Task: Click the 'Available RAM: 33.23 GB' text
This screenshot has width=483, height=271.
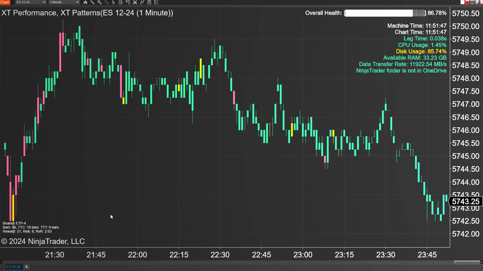Action: pos(415,58)
